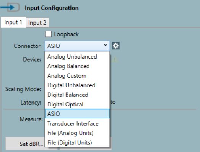Open connector settings gear icon
The height and width of the screenshot is (152, 200).
point(116,46)
